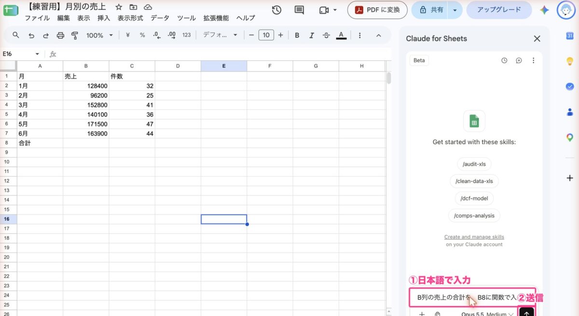The width and height of the screenshot is (579, 316).
Task: Start a meeting with camera icon
Action: click(324, 10)
